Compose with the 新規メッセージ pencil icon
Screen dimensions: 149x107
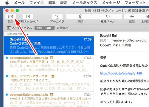click(x=28, y=17)
